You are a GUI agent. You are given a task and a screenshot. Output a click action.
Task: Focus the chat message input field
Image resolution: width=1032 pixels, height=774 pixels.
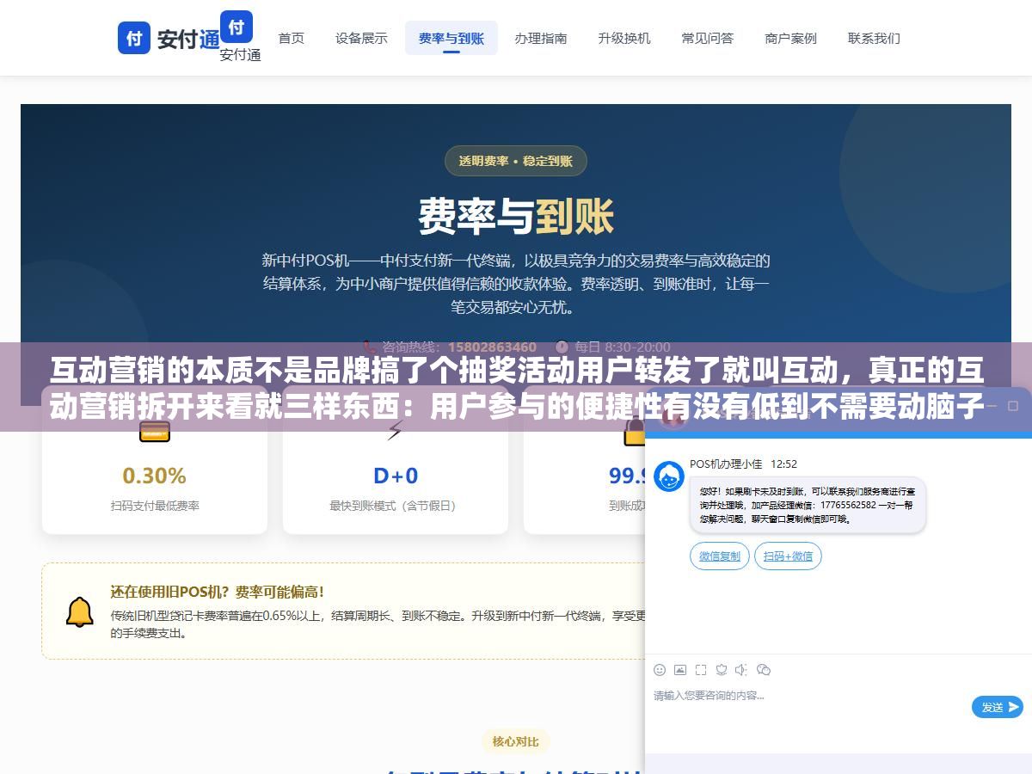(808, 707)
